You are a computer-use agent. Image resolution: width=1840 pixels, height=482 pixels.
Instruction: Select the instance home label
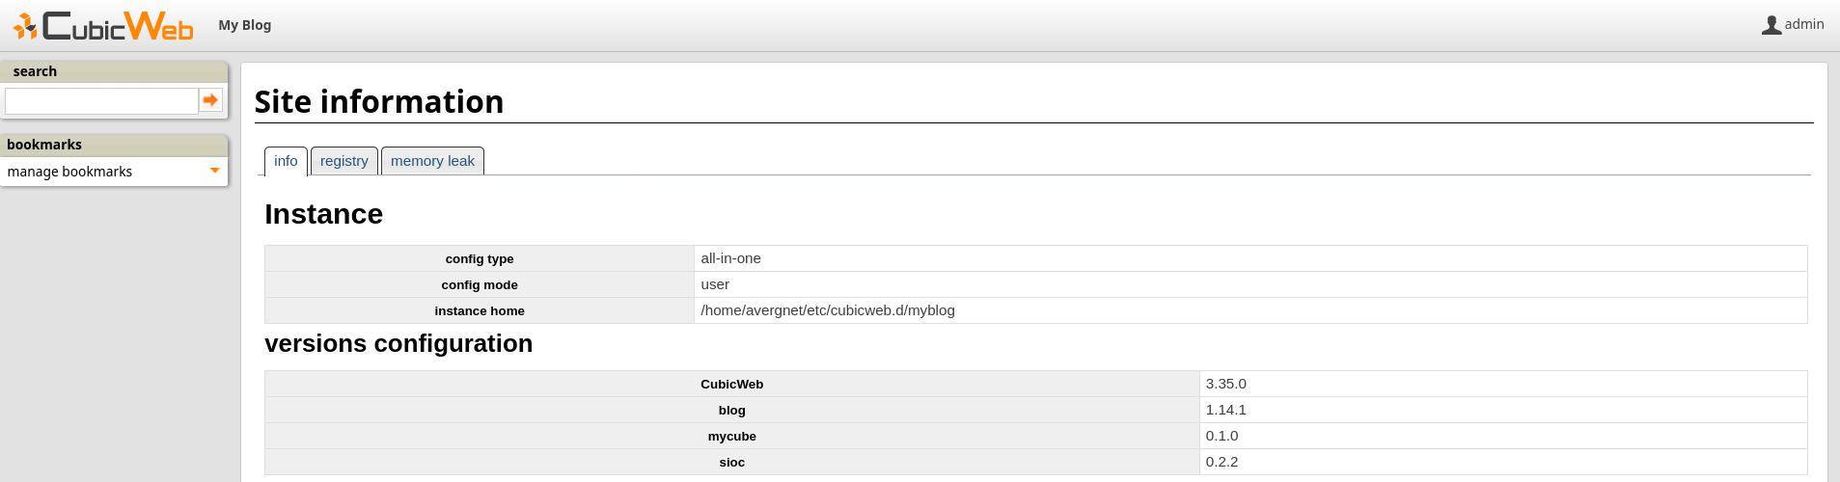click(480, 310)
